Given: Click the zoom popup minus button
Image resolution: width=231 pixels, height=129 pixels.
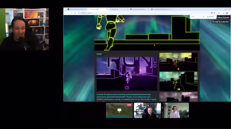Looking at the screenshot, I should coord(200,17).
